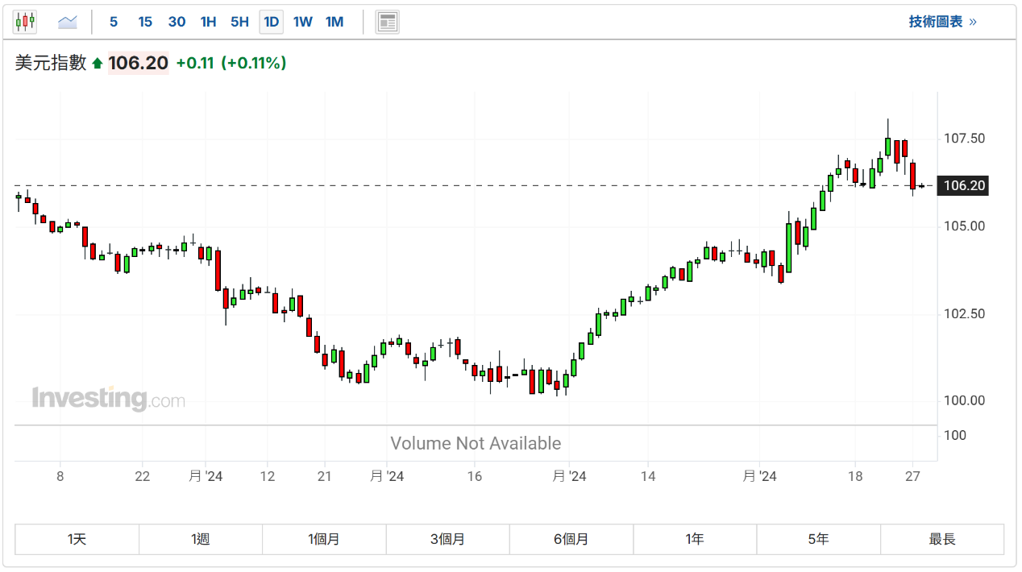
Task: Click the 106.20 current price label
Action: [x=964, y=186]
